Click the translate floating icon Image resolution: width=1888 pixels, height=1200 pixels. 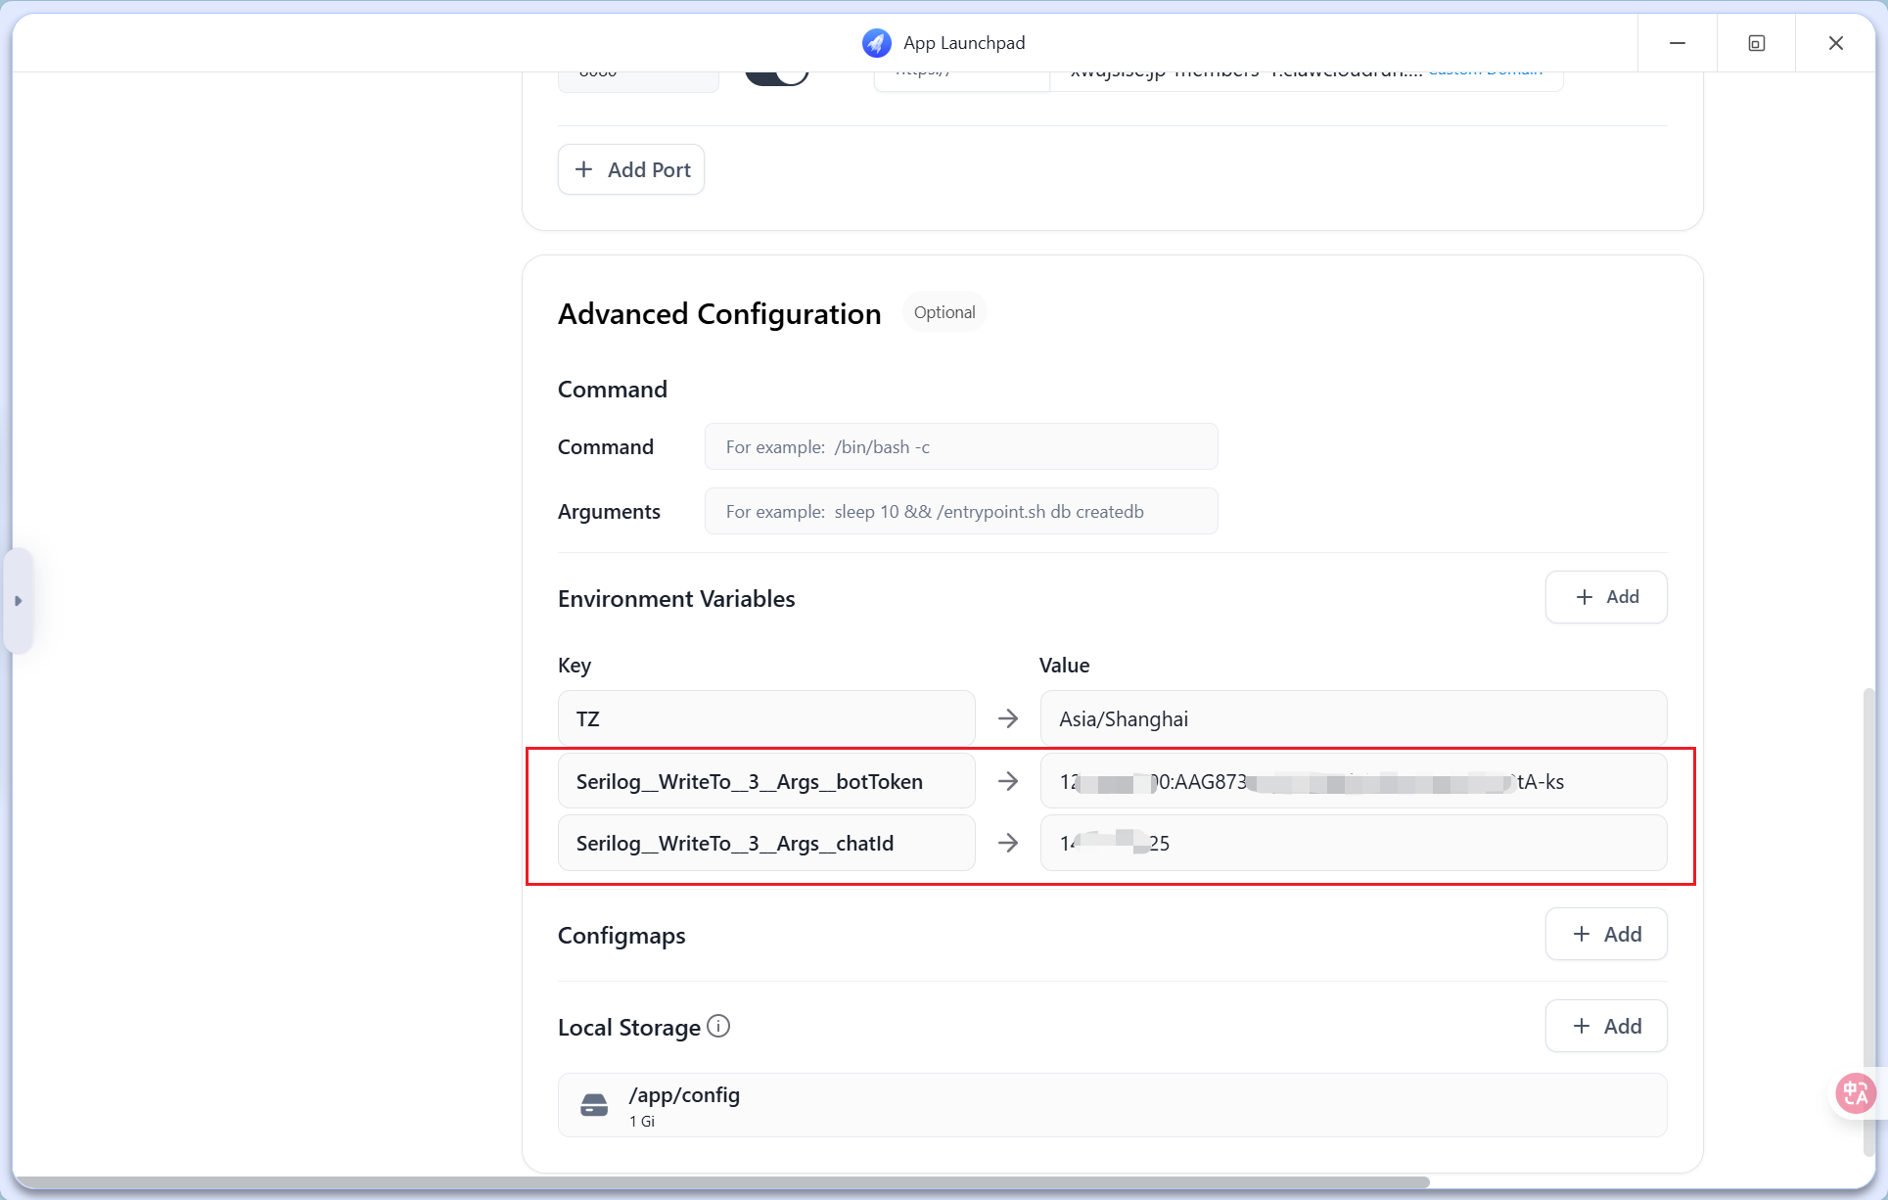click(x=1855, y=1092)
